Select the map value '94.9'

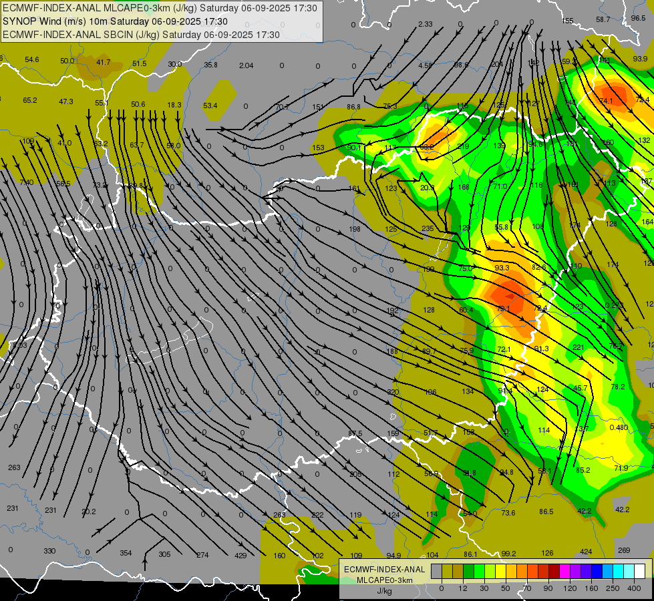tap(393, 555)
